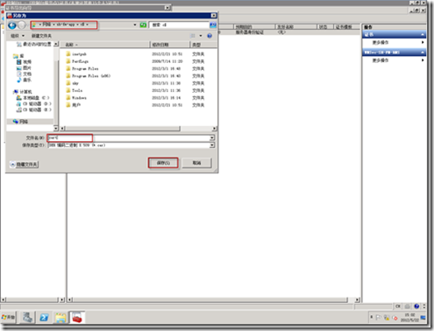Launch PowerShell from the taskbar
Screen dimensions: 434x331
tap(44, 317)
